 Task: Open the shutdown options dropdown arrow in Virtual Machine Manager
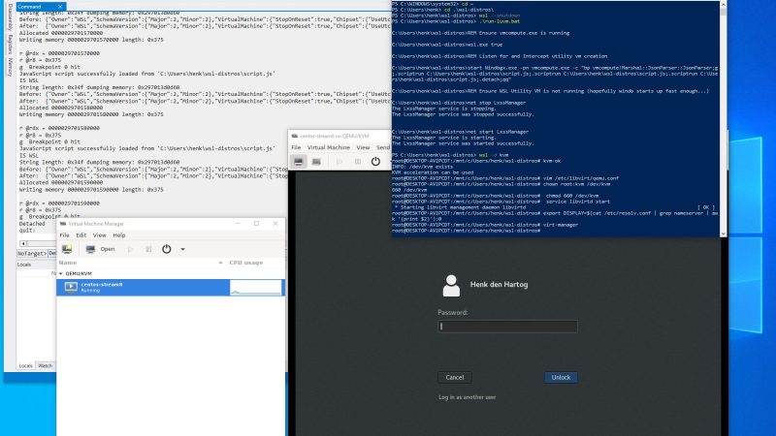coord(181,248)
